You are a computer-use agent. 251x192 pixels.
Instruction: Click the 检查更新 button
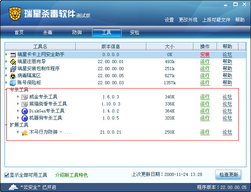228,175
